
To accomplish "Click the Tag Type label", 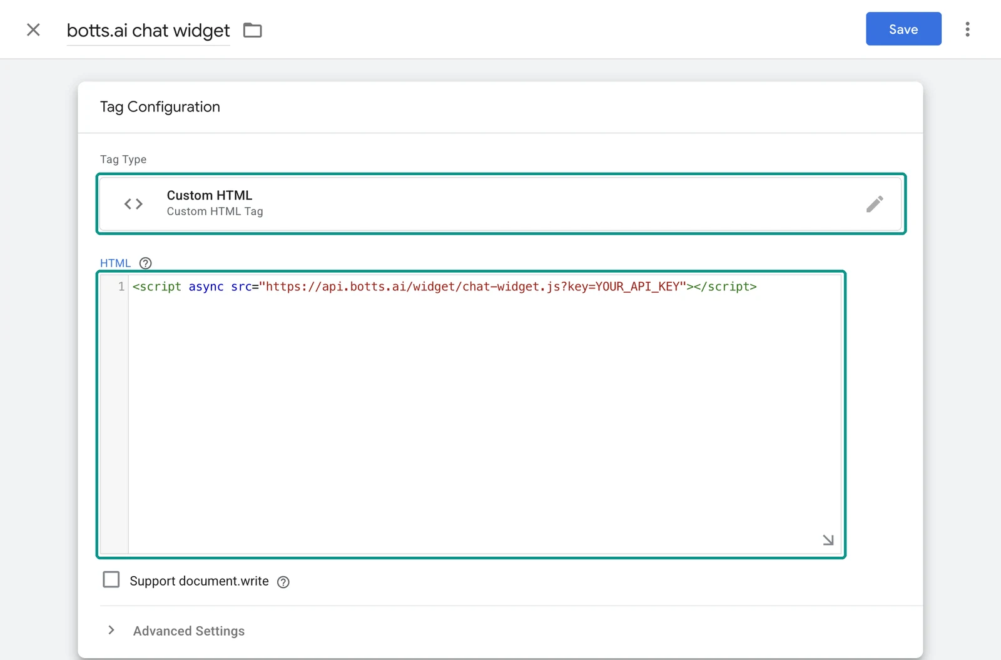I will (123, 160).
